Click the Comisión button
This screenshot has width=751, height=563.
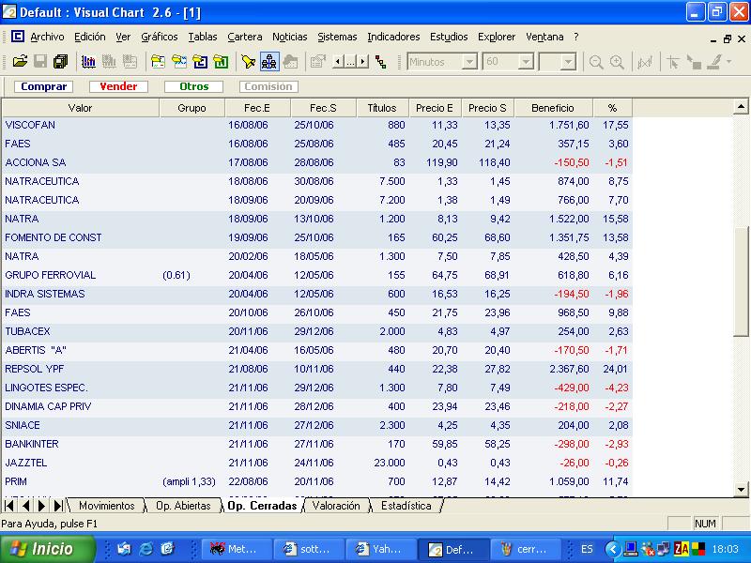click(x=268, y=86)
